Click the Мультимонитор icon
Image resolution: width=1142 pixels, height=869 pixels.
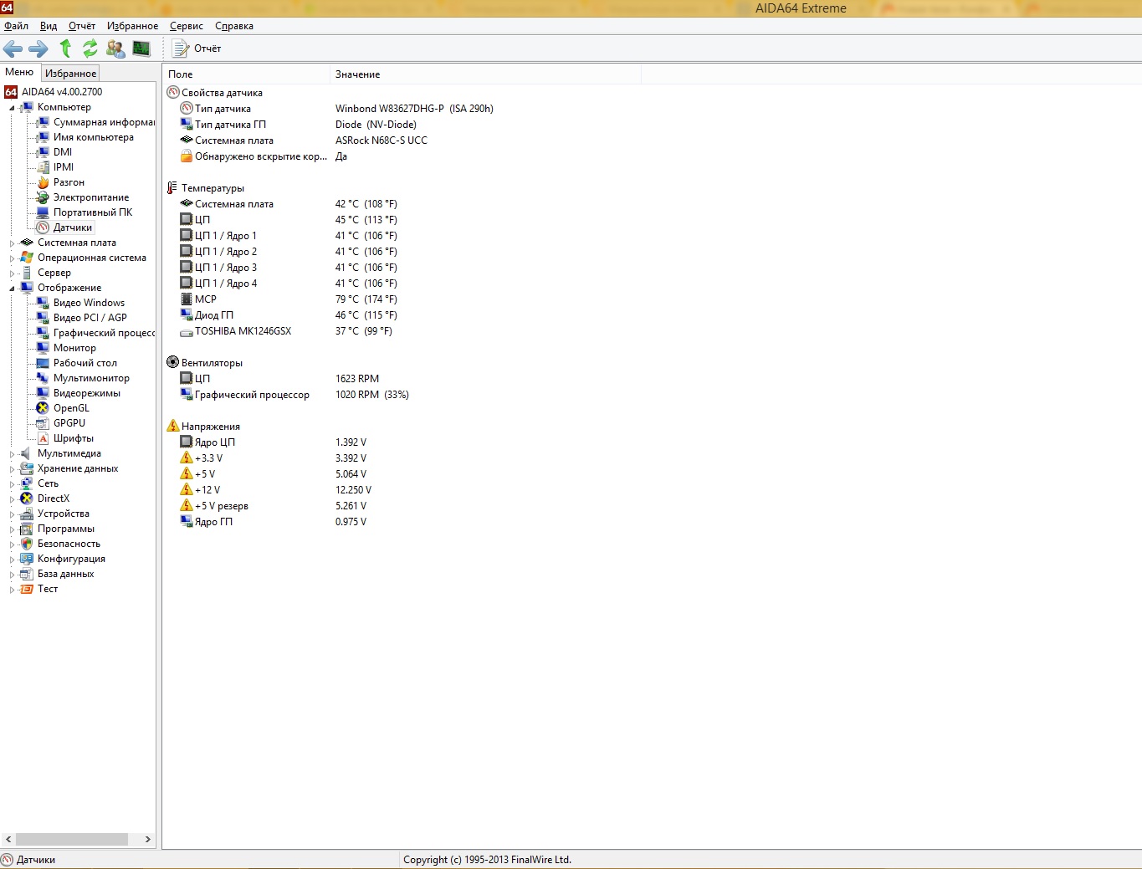43,378
